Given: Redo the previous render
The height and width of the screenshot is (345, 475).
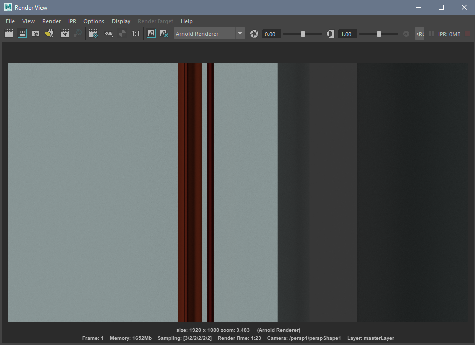Looking at the screenshot, I should point(22,33).
